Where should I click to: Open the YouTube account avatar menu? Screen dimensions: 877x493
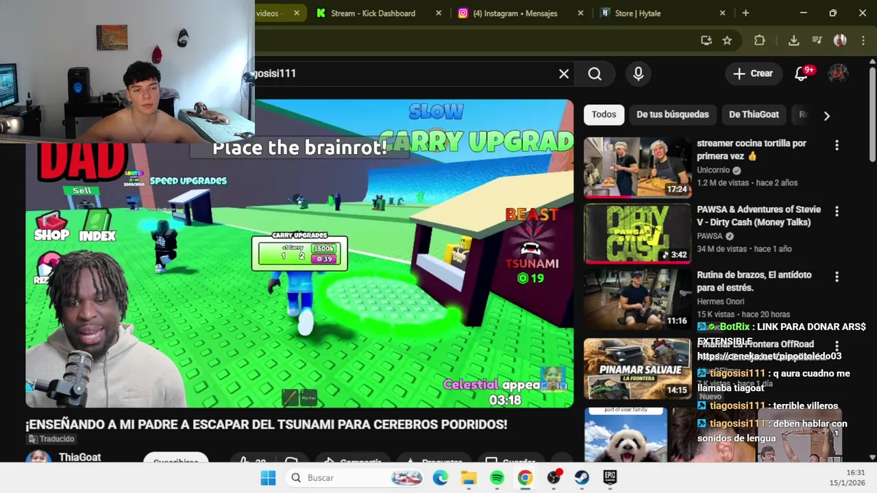(x=839, y=74)
